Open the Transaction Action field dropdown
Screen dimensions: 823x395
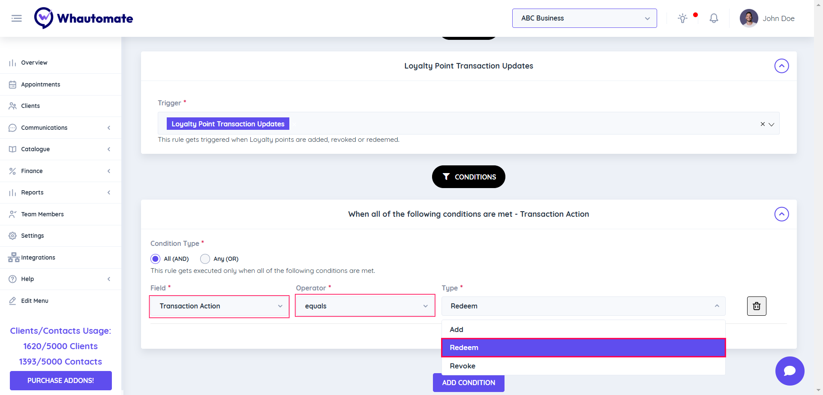tap(219, 306)
